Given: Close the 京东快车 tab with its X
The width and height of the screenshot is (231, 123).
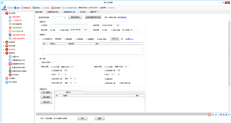Looking at the screenshot, I should (x=88, y=12).
